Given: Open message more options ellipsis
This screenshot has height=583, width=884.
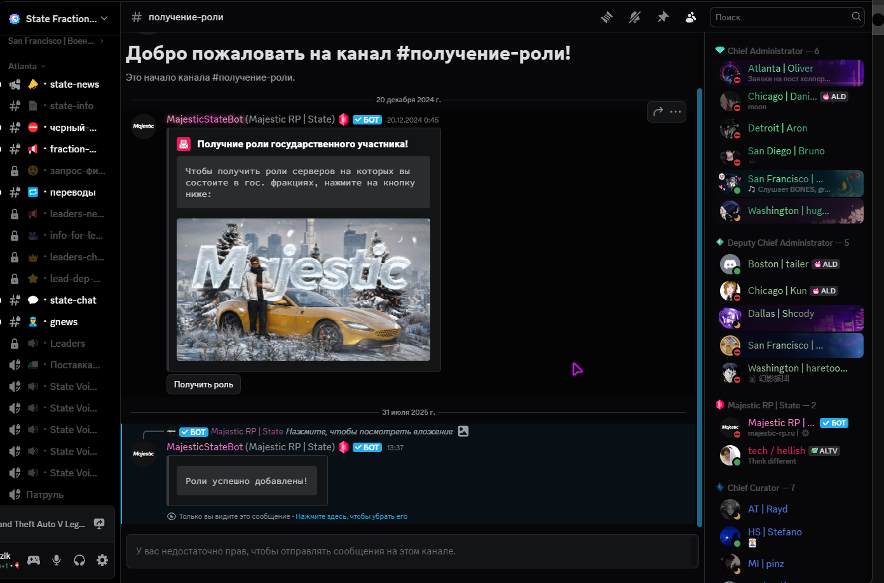Looking at the screenshot, I should coord(676,112).
